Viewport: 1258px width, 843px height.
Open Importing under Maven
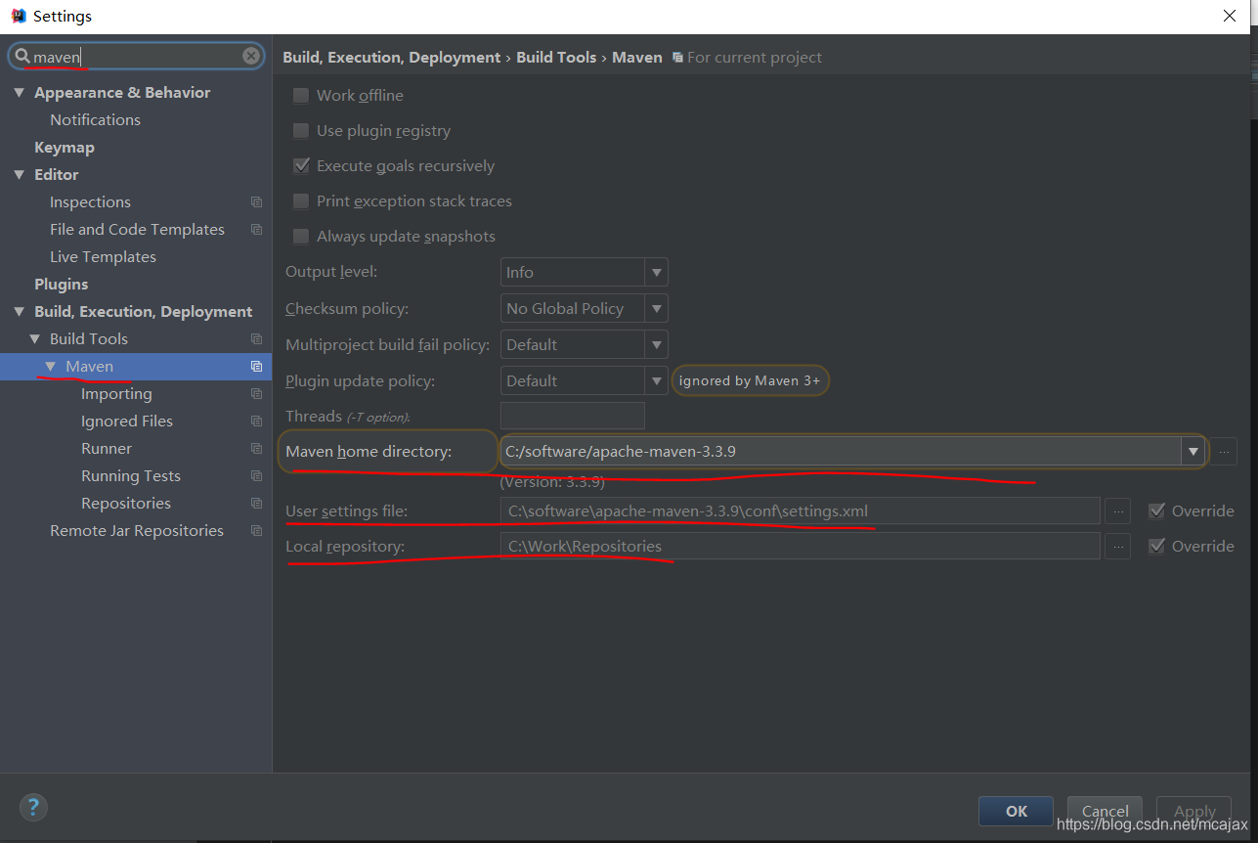(116, 394)
